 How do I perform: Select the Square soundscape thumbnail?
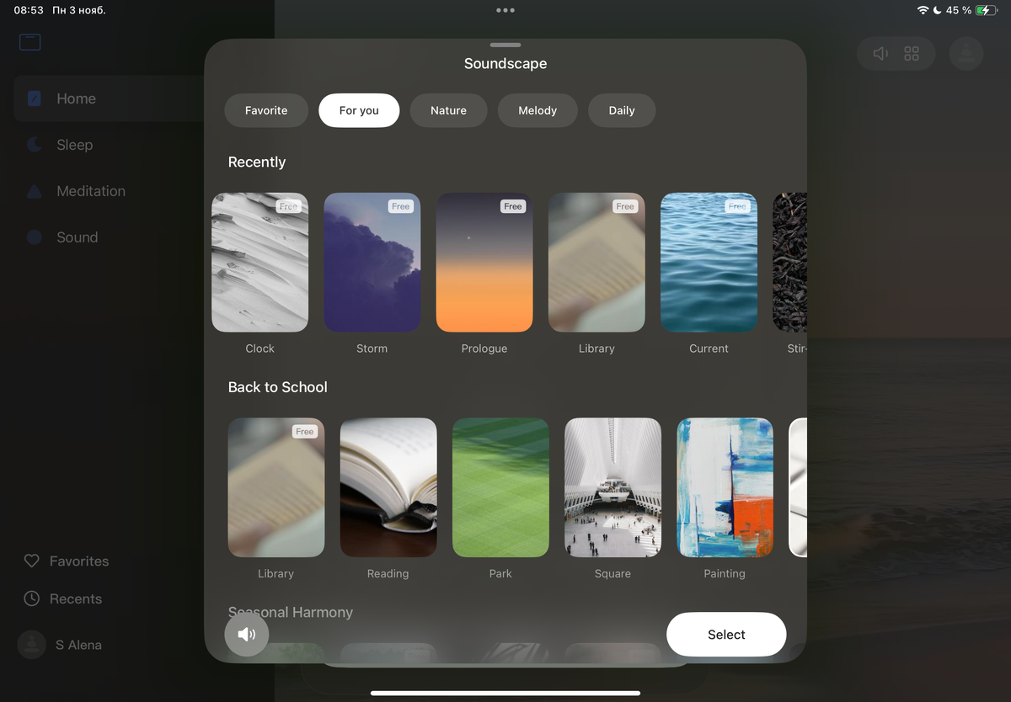click(x=612, y=487)
